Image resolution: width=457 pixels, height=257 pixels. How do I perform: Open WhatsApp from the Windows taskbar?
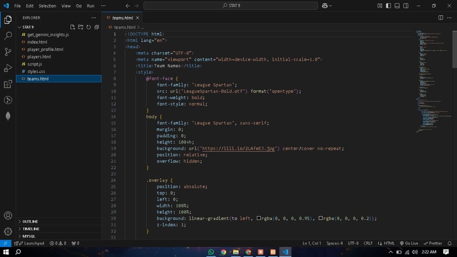tap(211, 252)
